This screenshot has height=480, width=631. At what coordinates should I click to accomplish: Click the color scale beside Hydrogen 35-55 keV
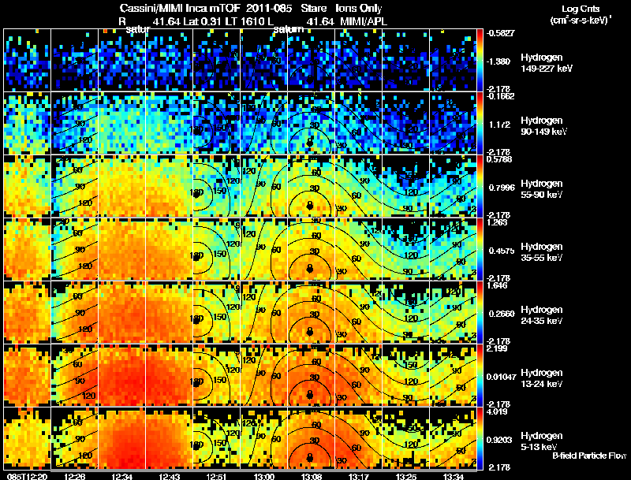click(x=480, y=249)
